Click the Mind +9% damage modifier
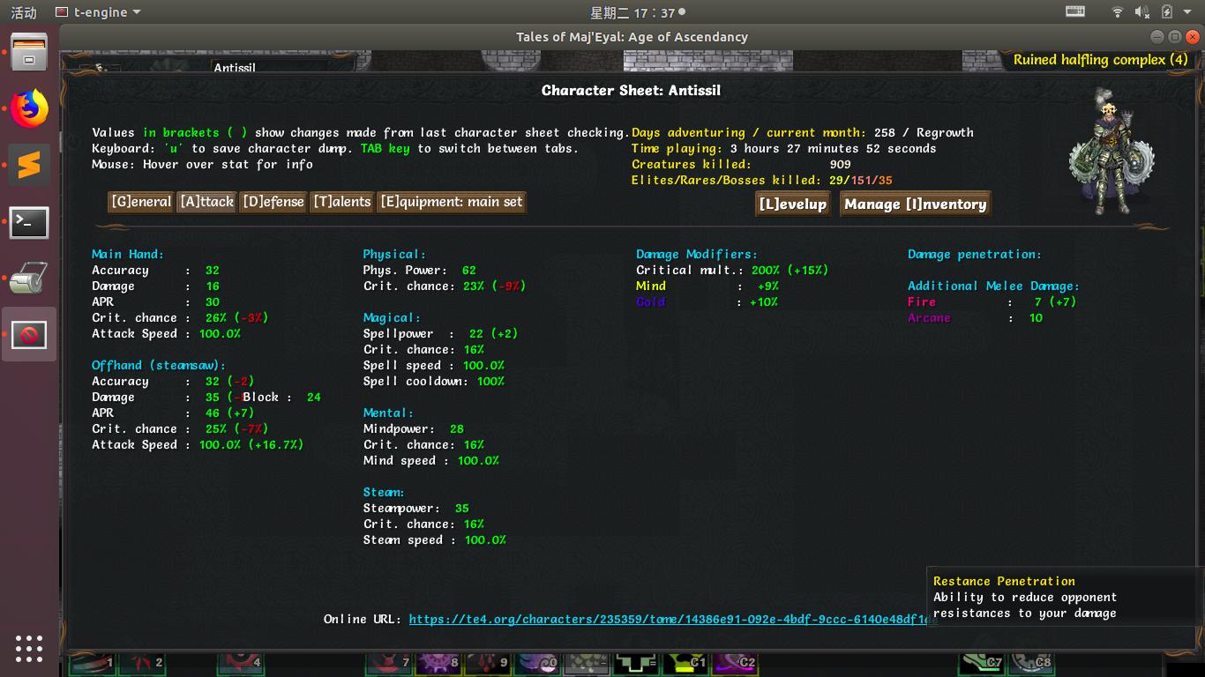 click(x=707, y=286)
